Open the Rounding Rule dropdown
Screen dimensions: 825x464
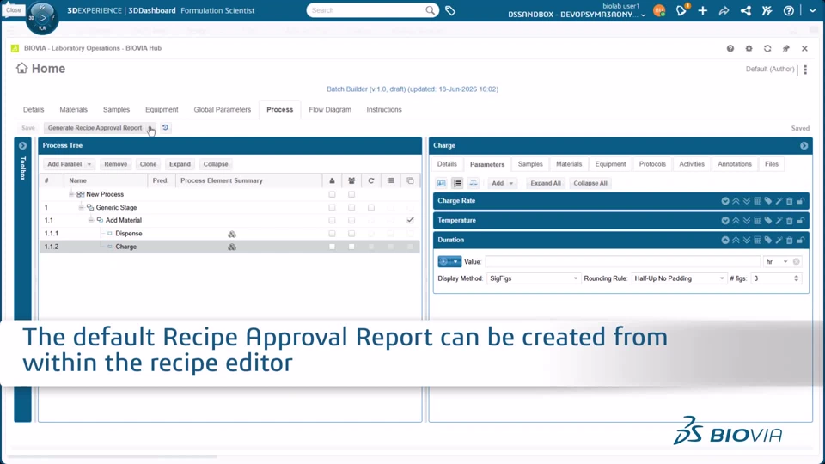coord(679,278)
